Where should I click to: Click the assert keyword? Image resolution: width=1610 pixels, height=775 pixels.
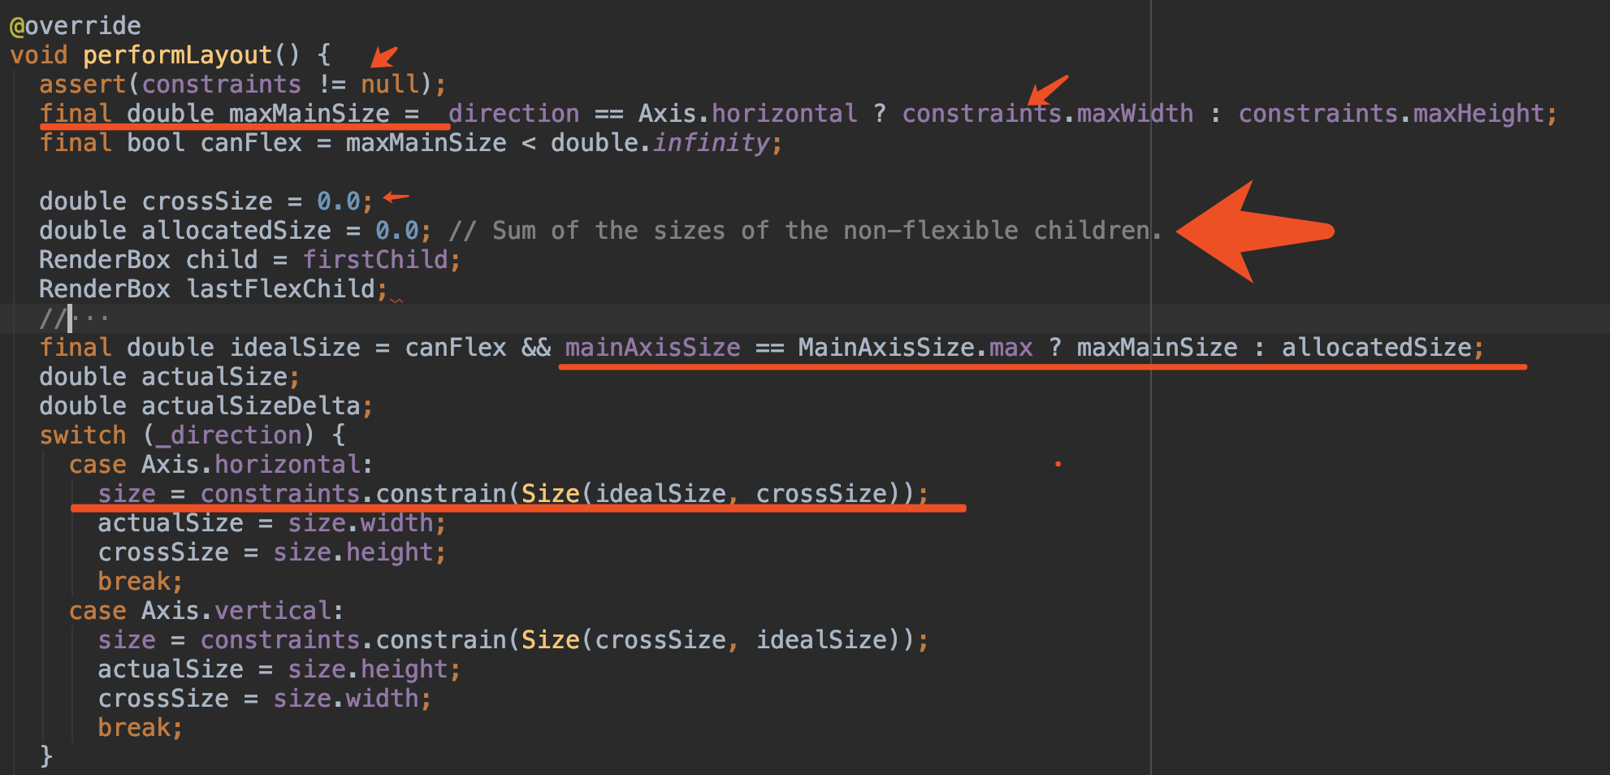(83, 84)
